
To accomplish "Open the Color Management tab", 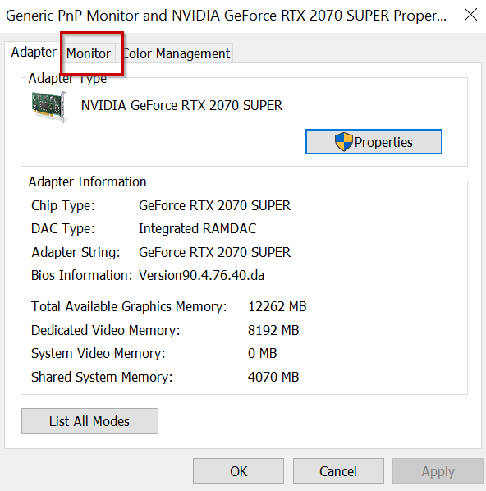I will (x=176, y=53).
